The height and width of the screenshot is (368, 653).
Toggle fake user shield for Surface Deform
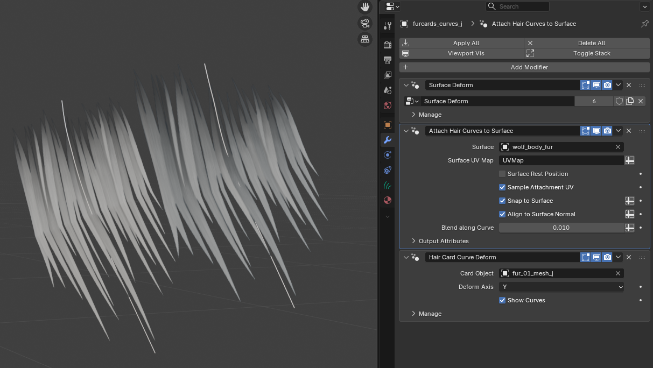pyautogui.click(x=619, y=101)
